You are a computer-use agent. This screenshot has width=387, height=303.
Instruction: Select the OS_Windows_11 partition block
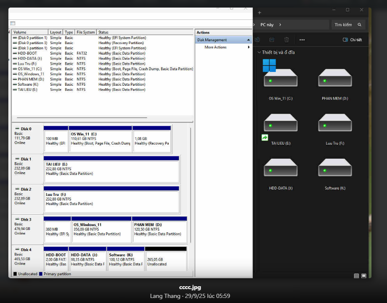tap(101, 230)
